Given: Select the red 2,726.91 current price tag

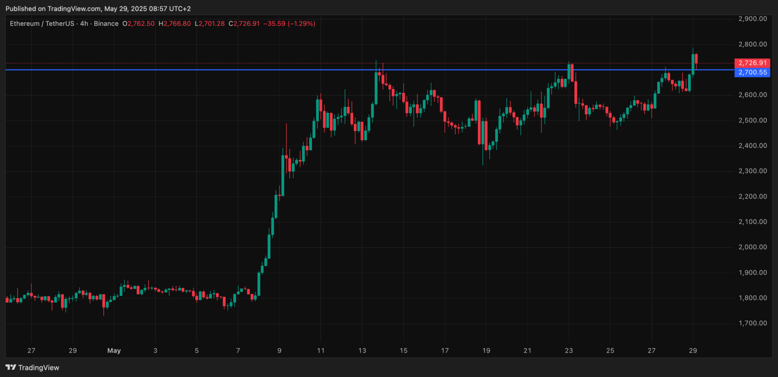Looking at the screenshot, I should click(752, 63).
